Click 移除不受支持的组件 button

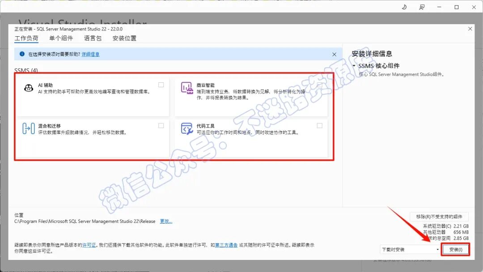click(439, 217)
